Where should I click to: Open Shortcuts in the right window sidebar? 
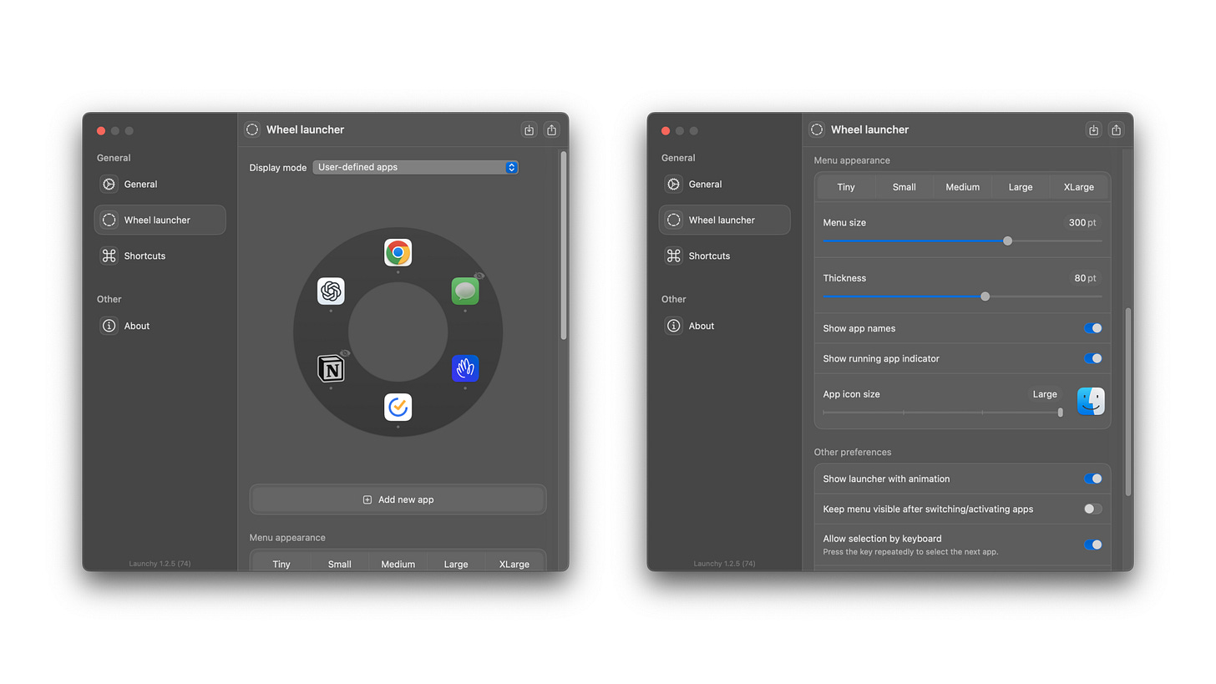tap(724, 256)
